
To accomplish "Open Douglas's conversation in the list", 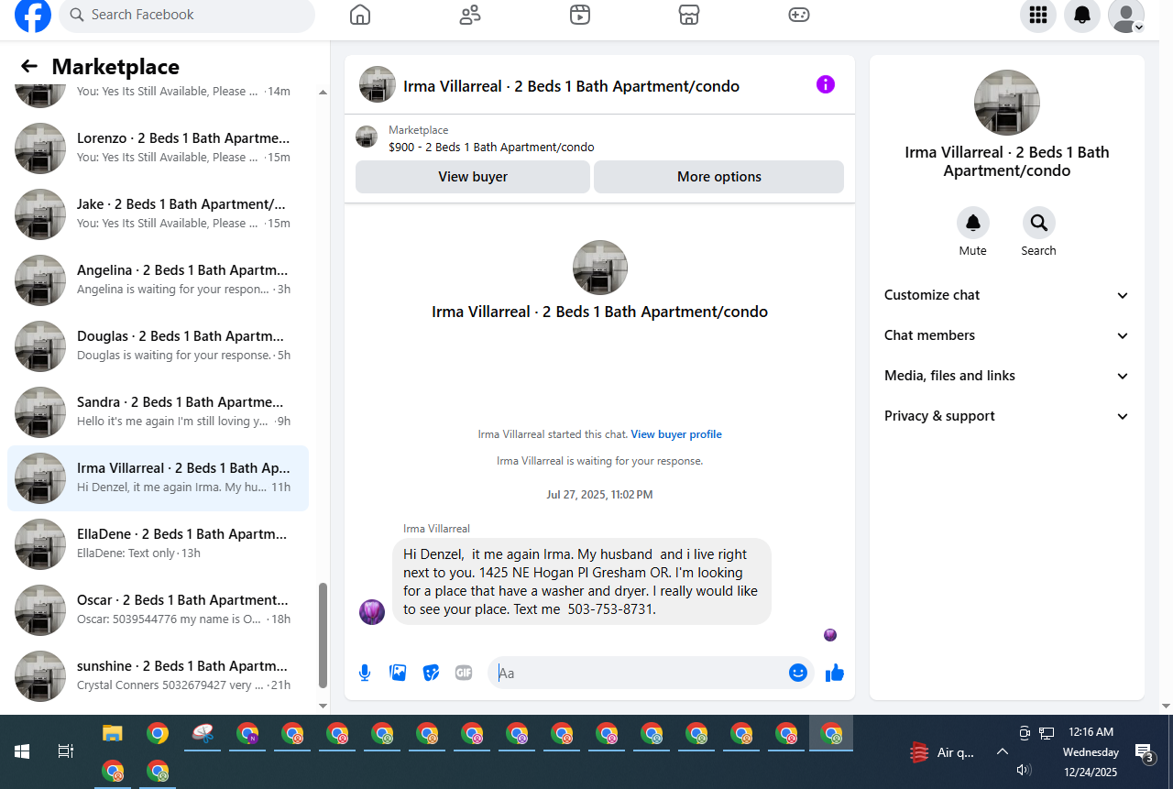I will click(x=158, y=346).
